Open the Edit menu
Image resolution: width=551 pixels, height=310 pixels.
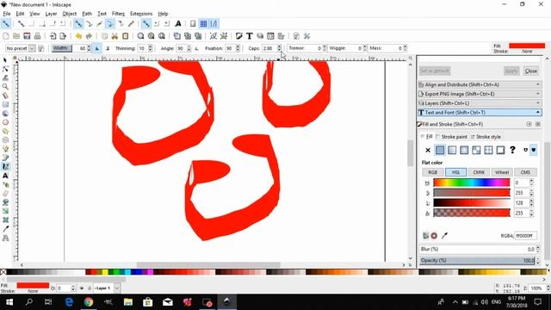pos(20,14)
